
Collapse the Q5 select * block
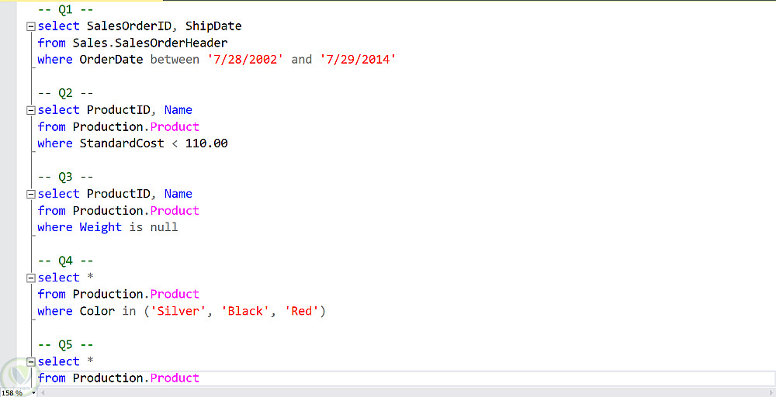31,362
